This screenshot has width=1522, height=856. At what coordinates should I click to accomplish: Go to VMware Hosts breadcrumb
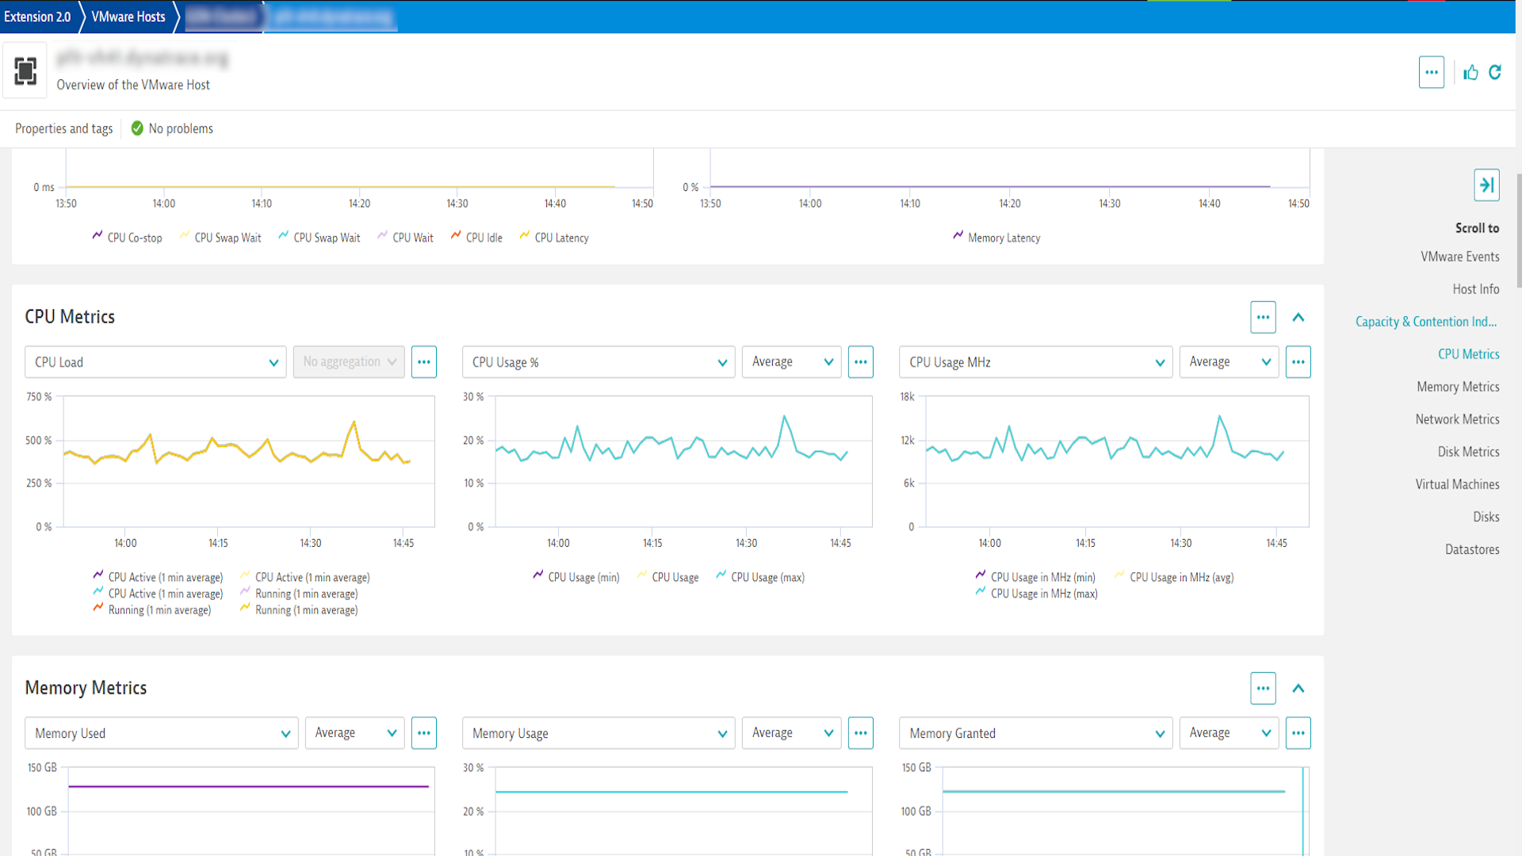[128, 17]
